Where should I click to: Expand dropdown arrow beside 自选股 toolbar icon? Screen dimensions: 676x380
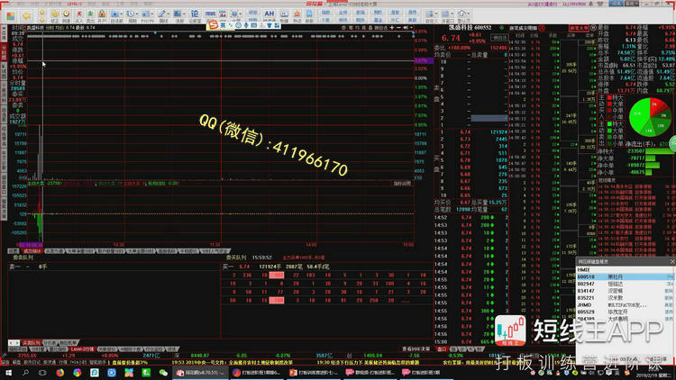[x=122, y=15]
